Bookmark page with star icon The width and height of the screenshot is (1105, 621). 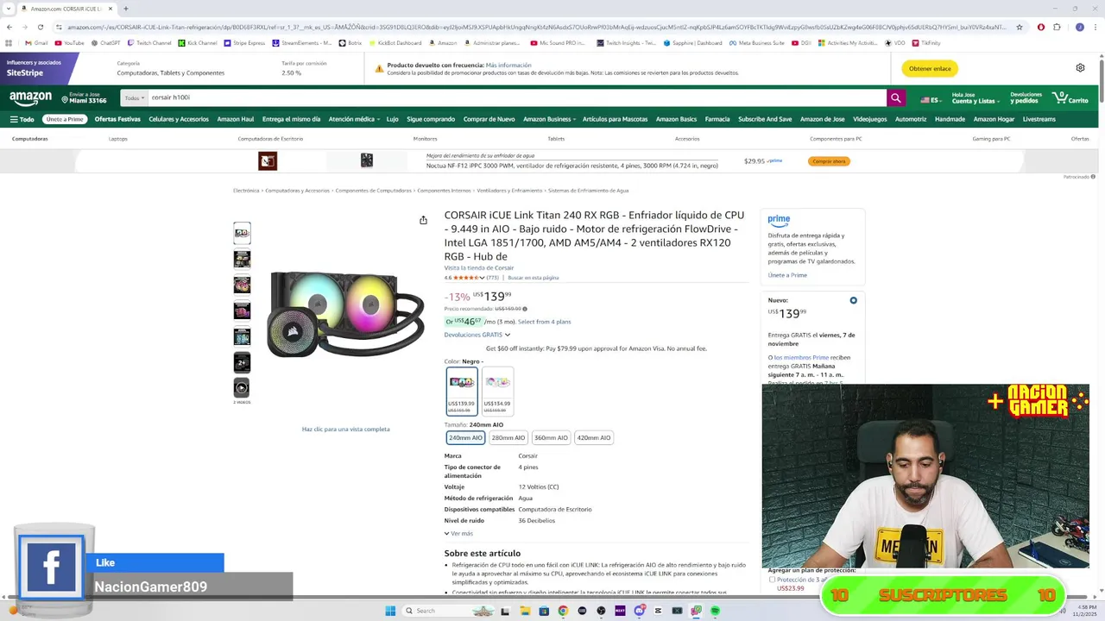click(1020, 27)
